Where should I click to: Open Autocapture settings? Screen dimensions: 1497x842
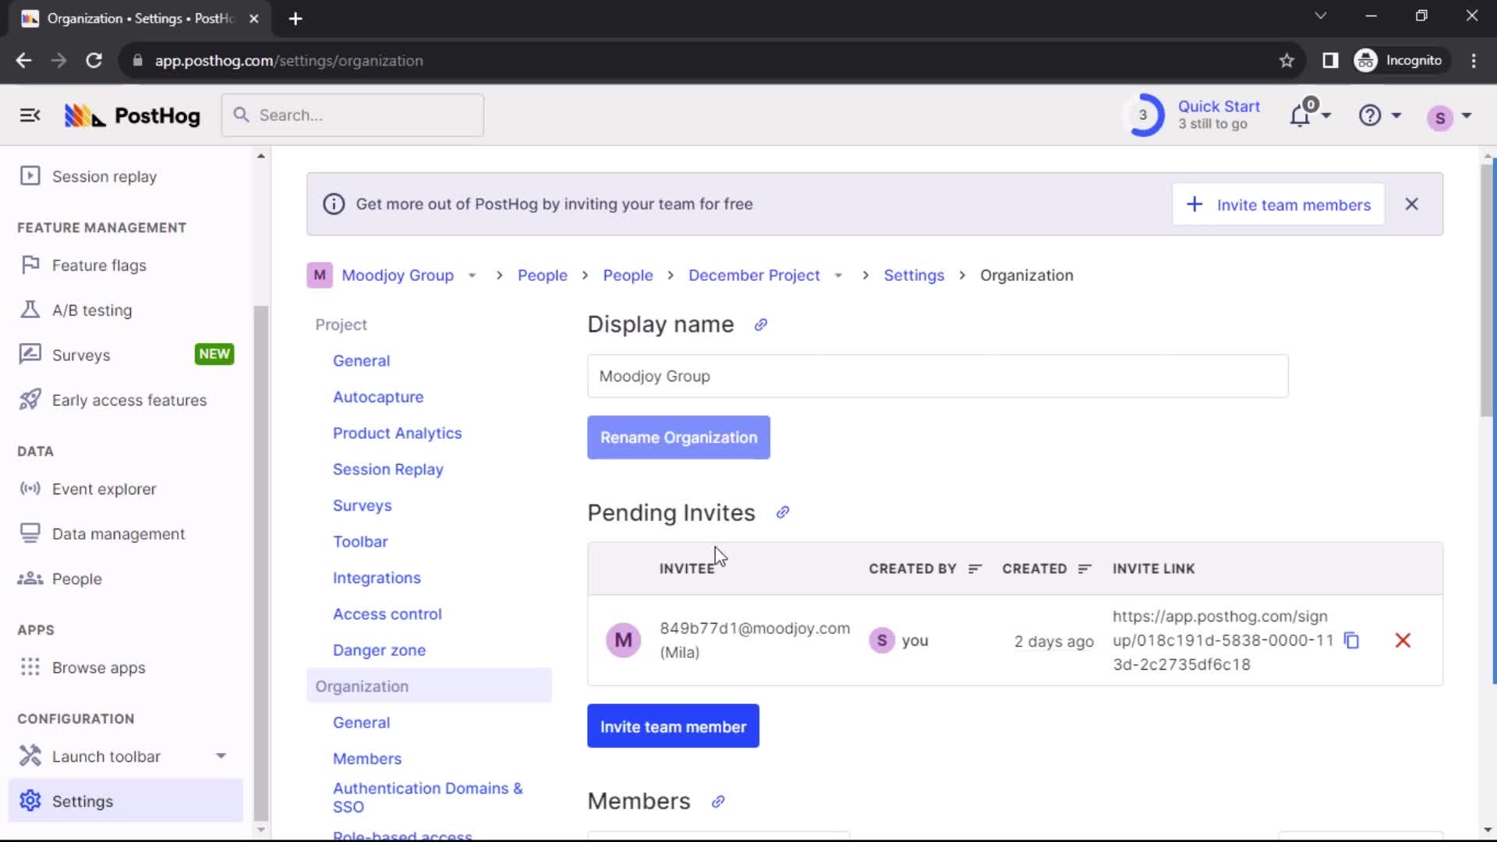(378, 397)
